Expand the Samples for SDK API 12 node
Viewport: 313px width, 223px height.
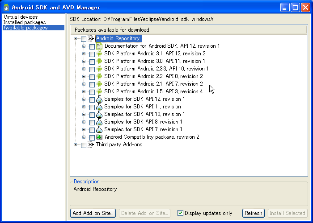click(x=84, y=99)
